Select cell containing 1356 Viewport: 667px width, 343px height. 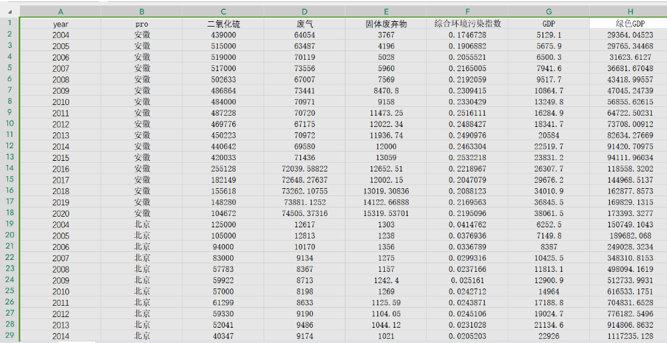[386, 247]
